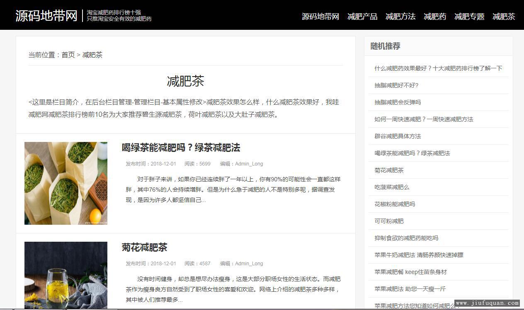This screenshot has height=310, width=524.
Task: Select 减肥茶 in the top navigation bar
Action: (x=504, y=17)
